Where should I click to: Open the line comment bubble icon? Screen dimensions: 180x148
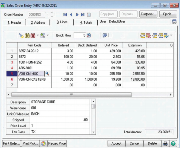tap(105, 35)
